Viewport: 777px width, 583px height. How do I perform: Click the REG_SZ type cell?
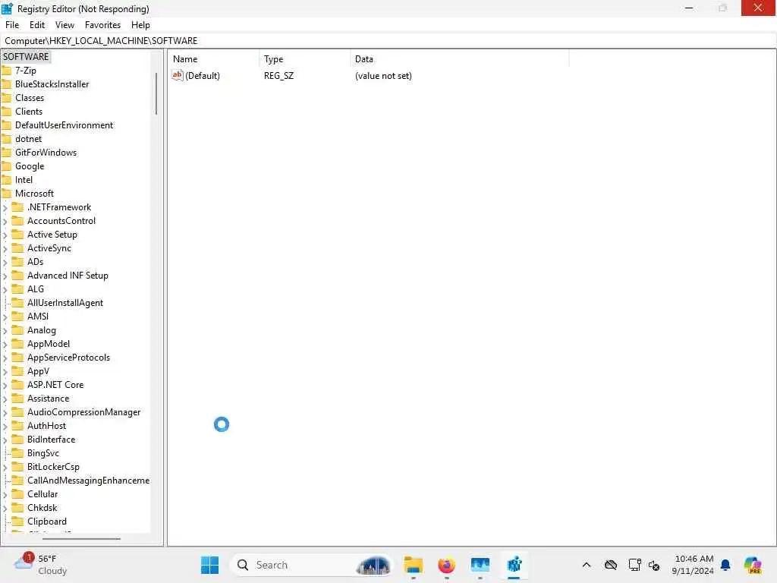coord(278,75)
